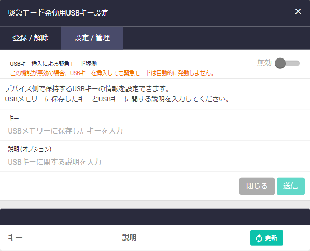310x251 pixels.
Task: Click the 緊急モード発動用USBキー設定 dialog title
Action: click(x=59, y=13)
